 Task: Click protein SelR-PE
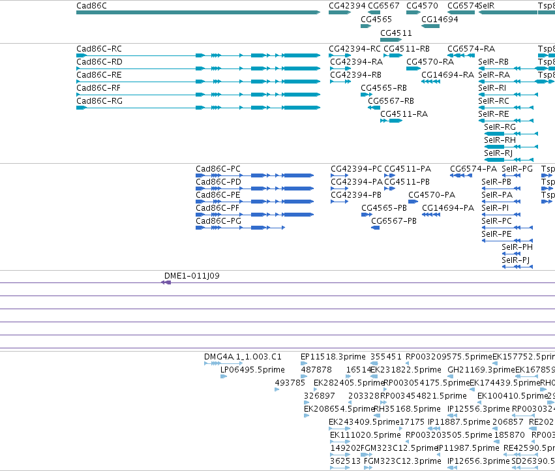(507, 241)
